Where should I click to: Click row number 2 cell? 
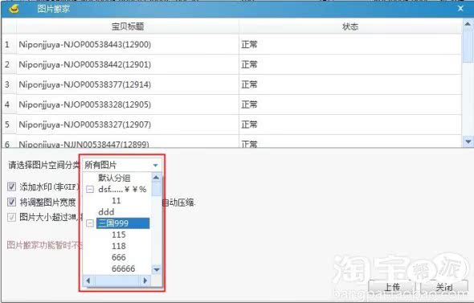(9, 64)
